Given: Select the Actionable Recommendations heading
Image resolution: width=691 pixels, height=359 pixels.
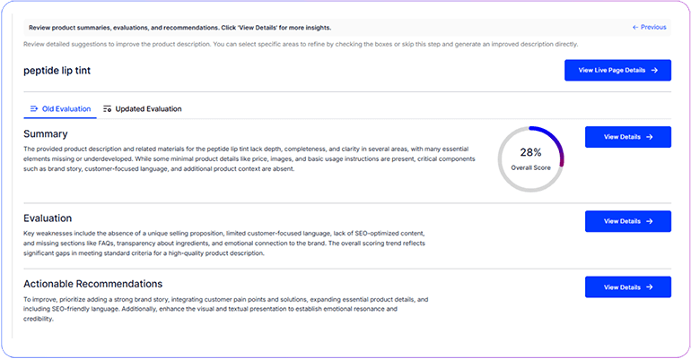Looking at the screenshot, I should [x=93, y=284].
